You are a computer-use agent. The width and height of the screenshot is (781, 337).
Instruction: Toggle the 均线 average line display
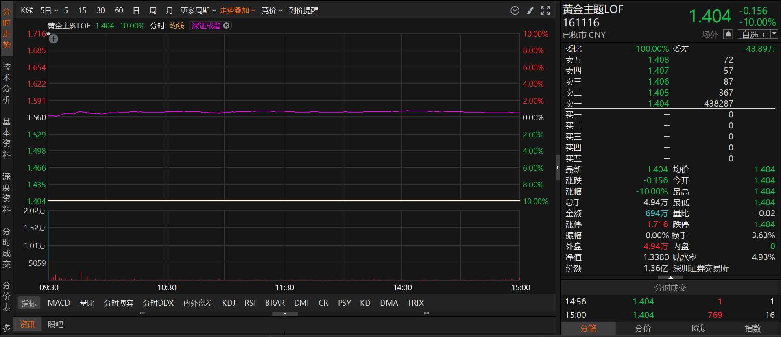tap(177, 26)
